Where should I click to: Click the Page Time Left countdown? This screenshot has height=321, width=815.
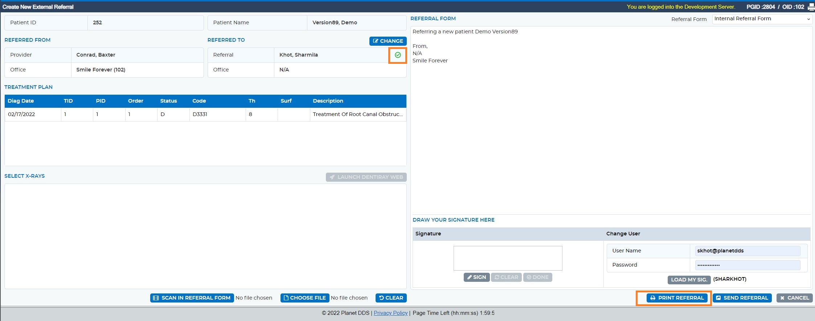(x=454, y=313)
